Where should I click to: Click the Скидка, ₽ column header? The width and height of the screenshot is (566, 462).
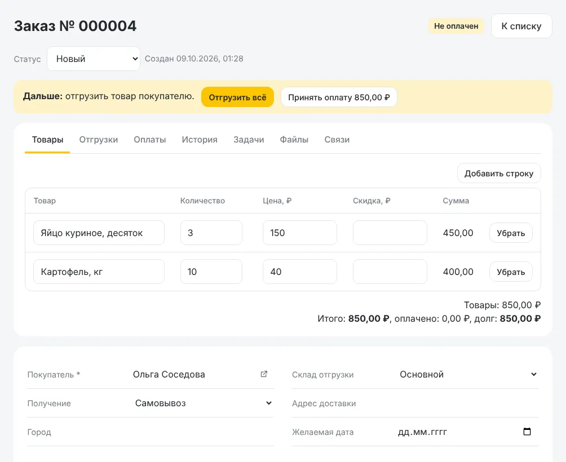click(372, 201)
